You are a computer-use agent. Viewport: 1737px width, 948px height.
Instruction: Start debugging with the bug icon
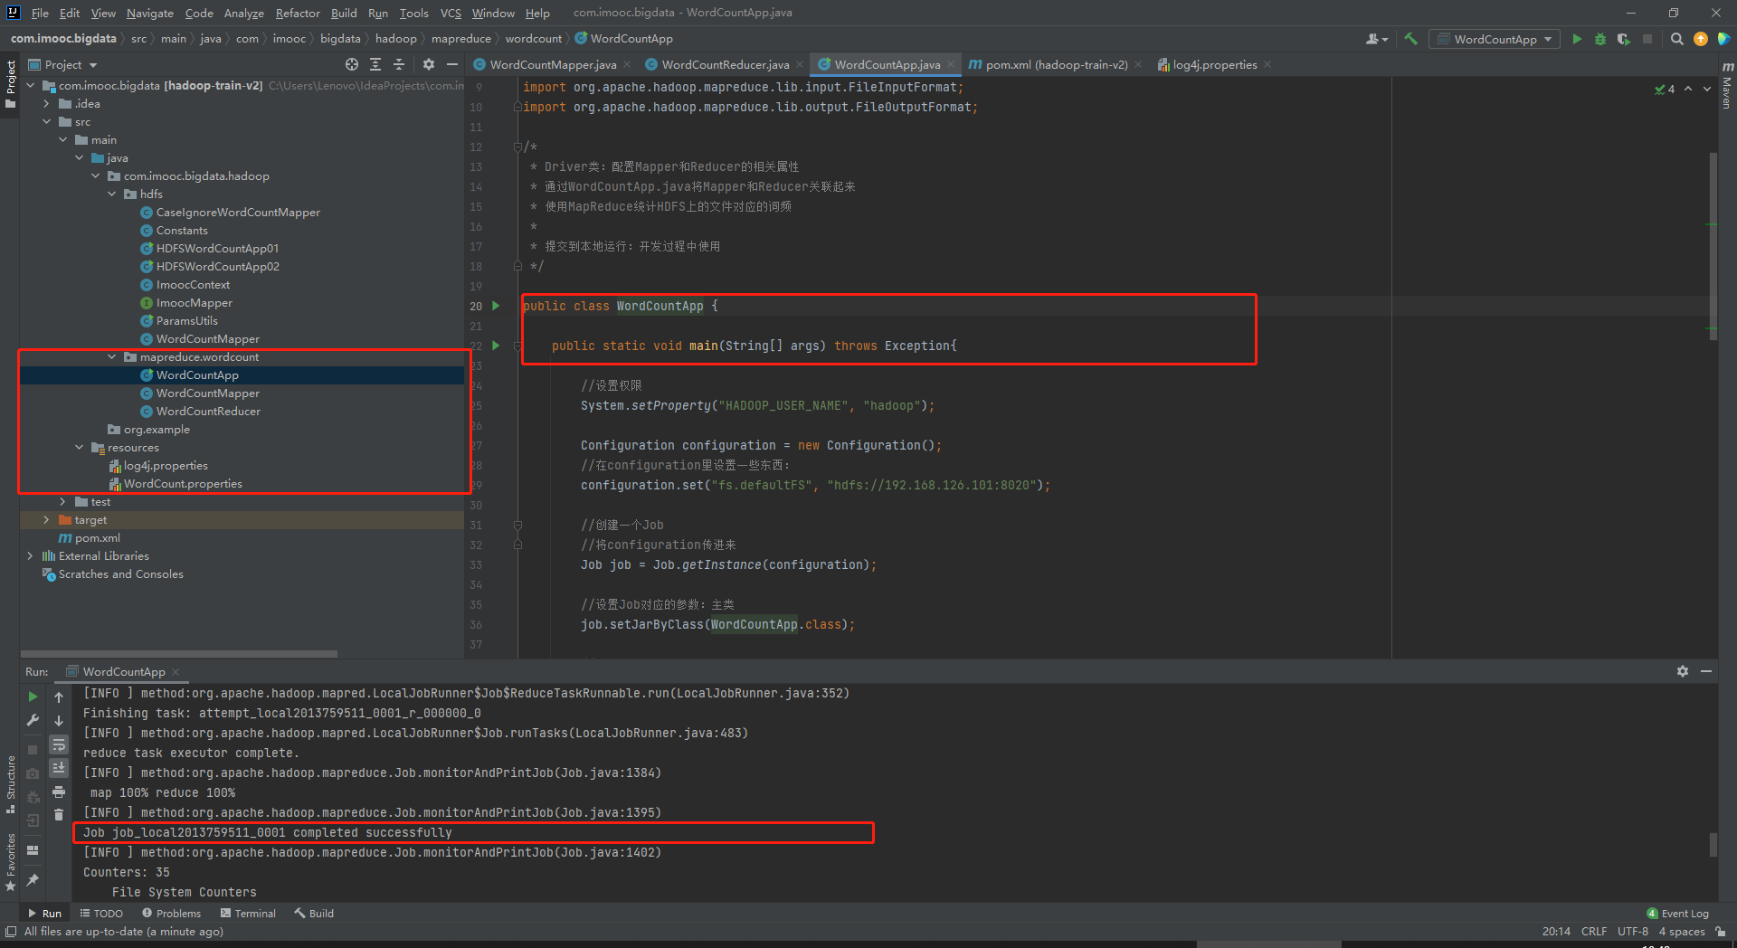click(x=1600, y=39)
